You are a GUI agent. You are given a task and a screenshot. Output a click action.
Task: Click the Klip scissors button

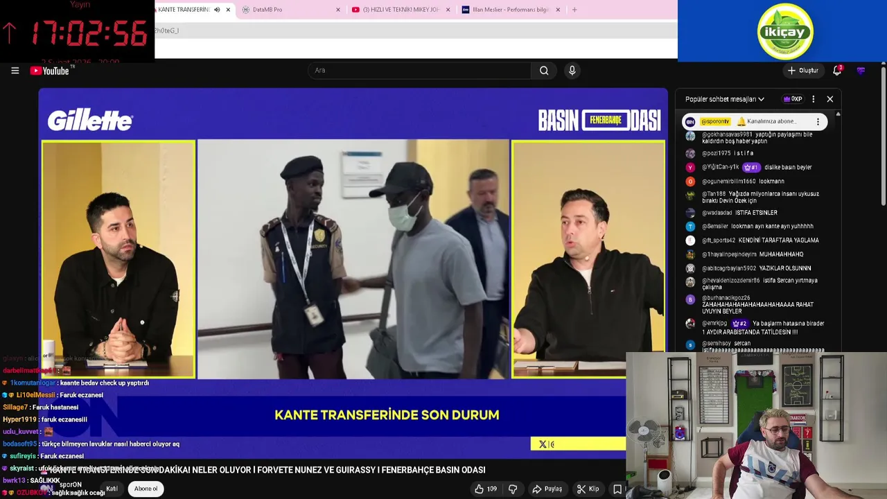tap(588, 489)
